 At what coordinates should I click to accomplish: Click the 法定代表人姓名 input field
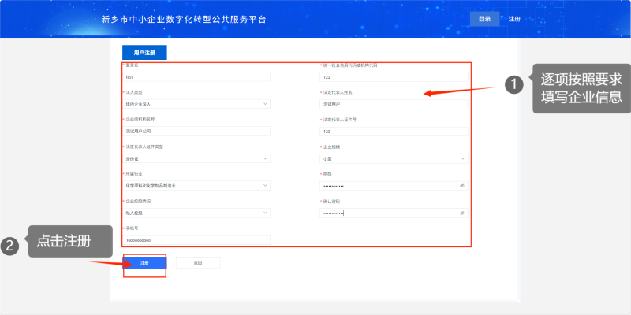[394, 104]
